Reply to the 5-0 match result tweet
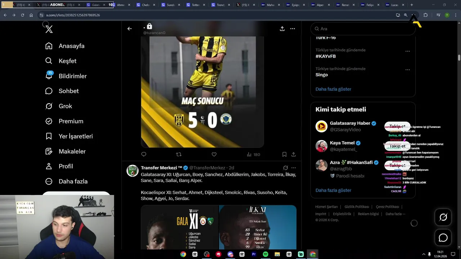Image resolution: width=461 pixels, height=259 pixels. pos(144,154)
